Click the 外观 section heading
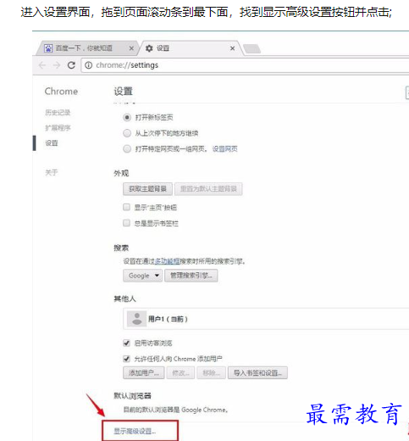The width and height of the screenshot is (409, 441). pos(121,173)
